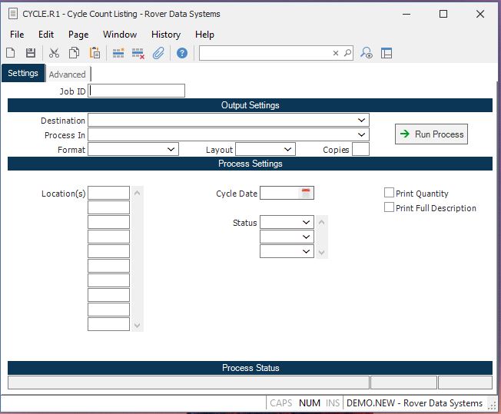Open the first Status dropdown
The width and height of the screenshot is (501, 414).
pyautogui.click(x=306, y=223)
